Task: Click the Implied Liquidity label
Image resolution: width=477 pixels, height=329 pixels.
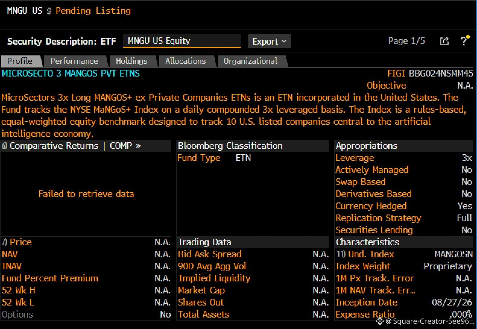Action: coord(214,278)
